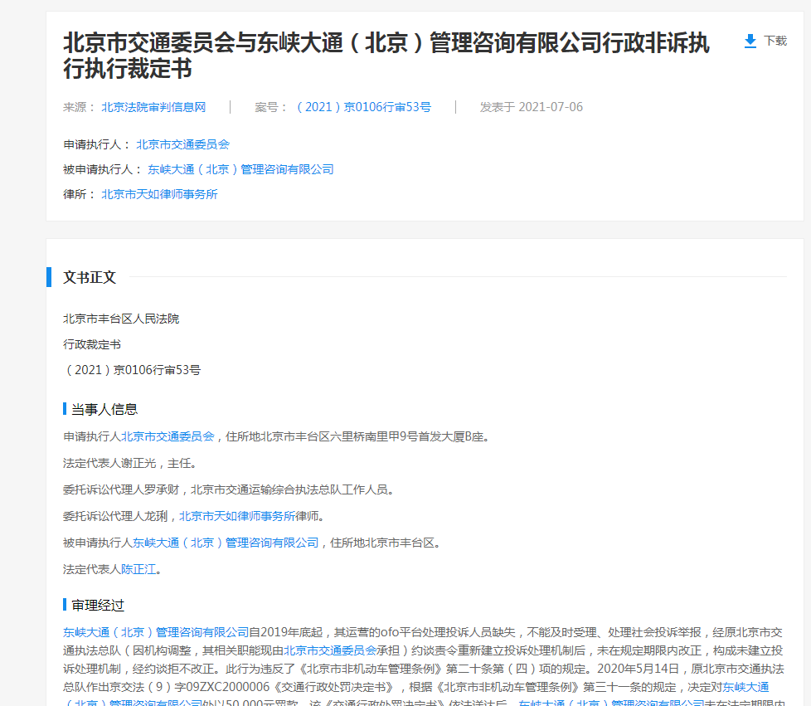Click the 当事人信息 subsection heading
811x706 pixels.
(104, 410)
